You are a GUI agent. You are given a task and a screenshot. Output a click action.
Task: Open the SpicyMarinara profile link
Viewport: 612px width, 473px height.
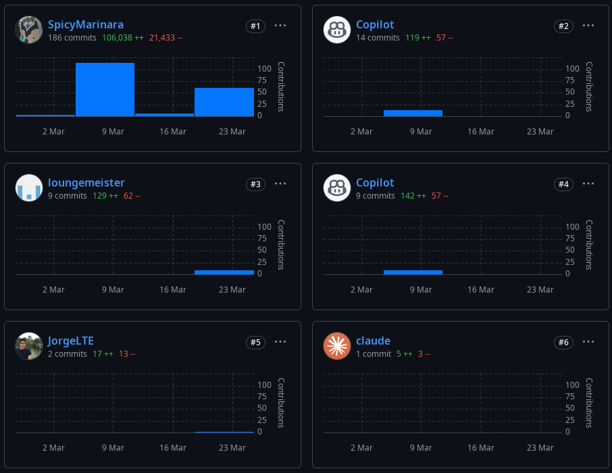point(86,24)
